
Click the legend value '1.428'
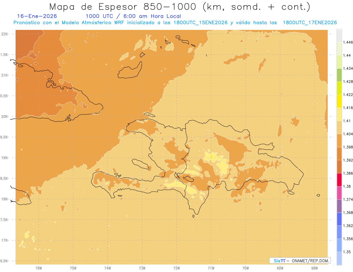coord(348,82)
